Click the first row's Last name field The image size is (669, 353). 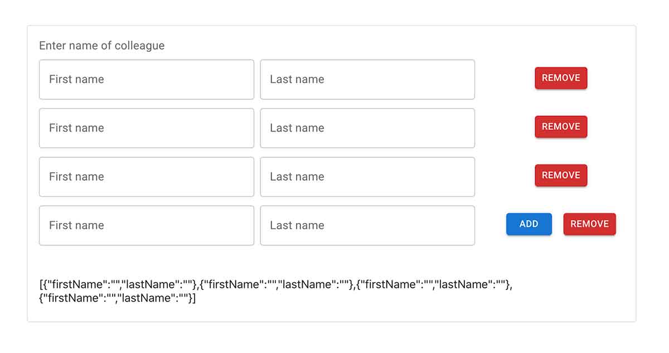point(367,79)
